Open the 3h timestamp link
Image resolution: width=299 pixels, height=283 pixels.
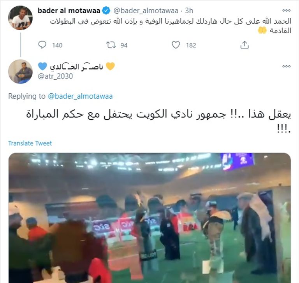(x=189, y=10)
